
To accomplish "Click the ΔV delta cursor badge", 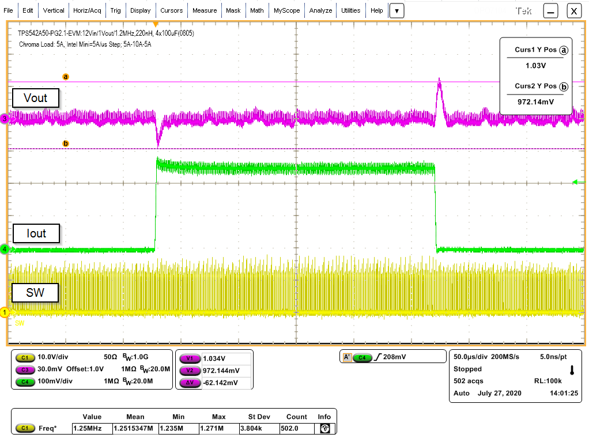I will tap(189, 383).
